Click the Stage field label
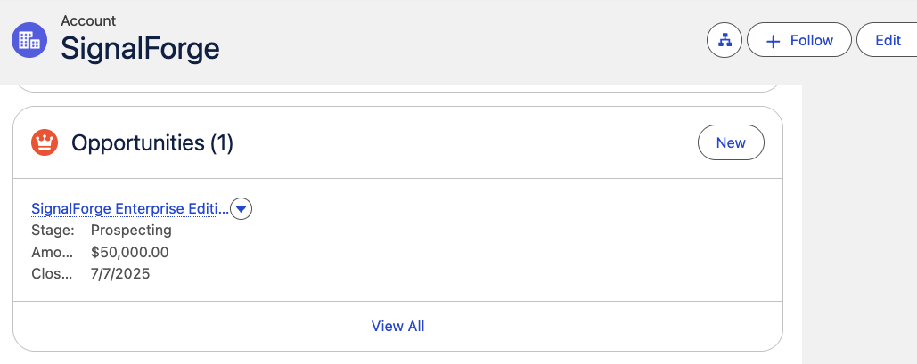This screenshot has height=364, width=917. tap(53, 231)
